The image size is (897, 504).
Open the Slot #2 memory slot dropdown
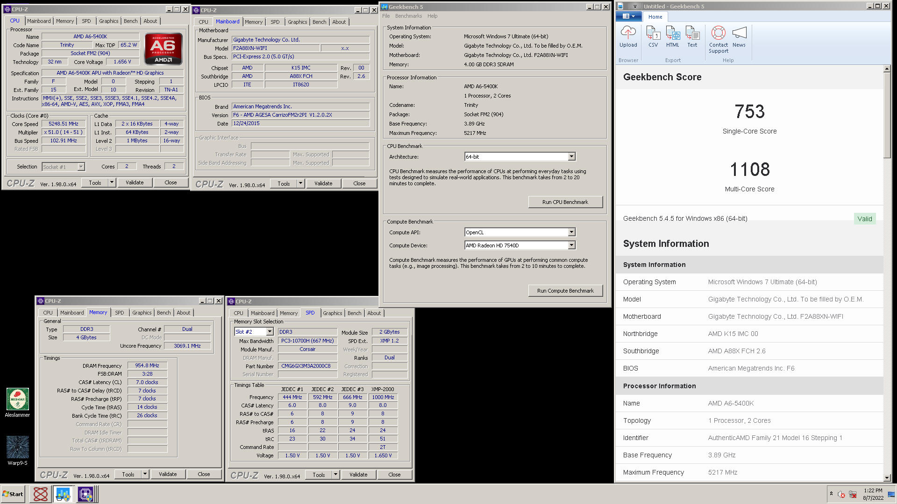coord(270,332)
